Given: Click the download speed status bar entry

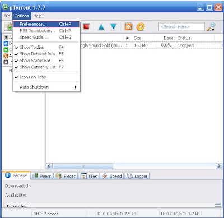Looking at the screenshot, I should click(x=116, y=214).
